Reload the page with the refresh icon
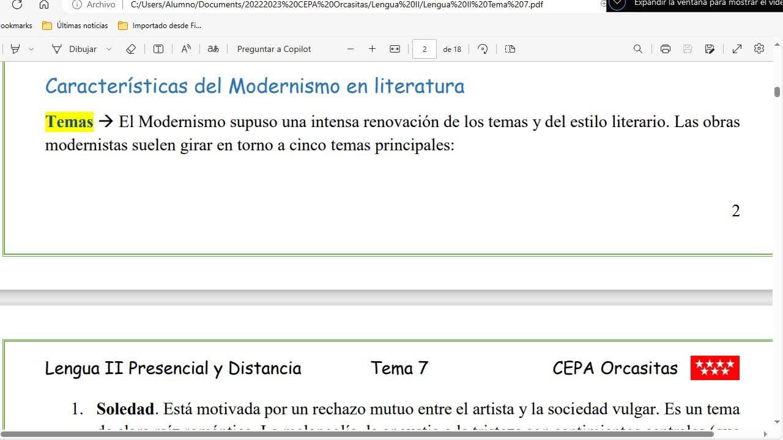Screen dimensions: 783x440 [x=17, y=5]
